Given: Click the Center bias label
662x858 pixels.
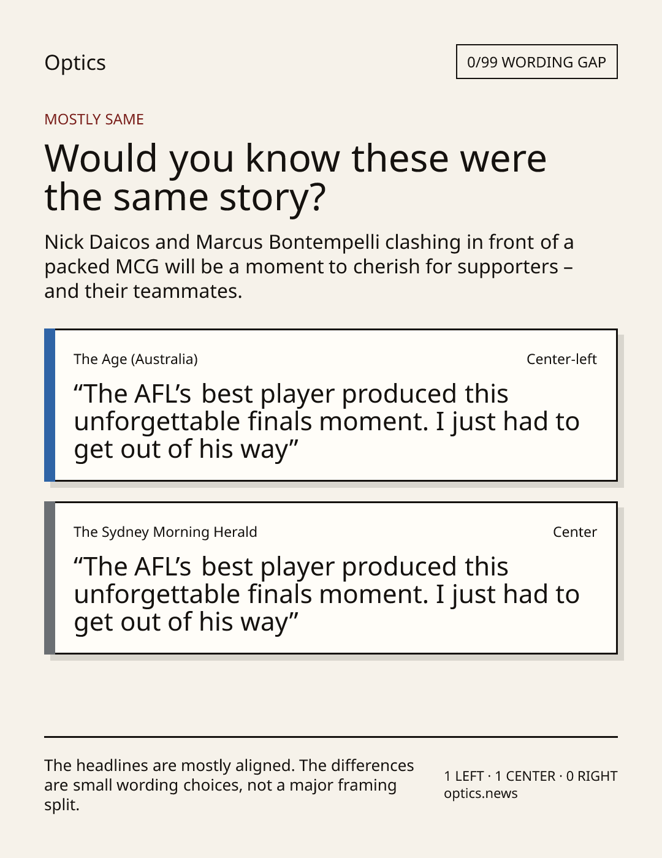Looking at the screenshot, I should [x=575, y=532].
